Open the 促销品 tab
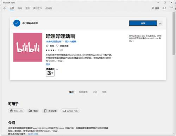This screenshot has height=136, width=176. point(49,8)
